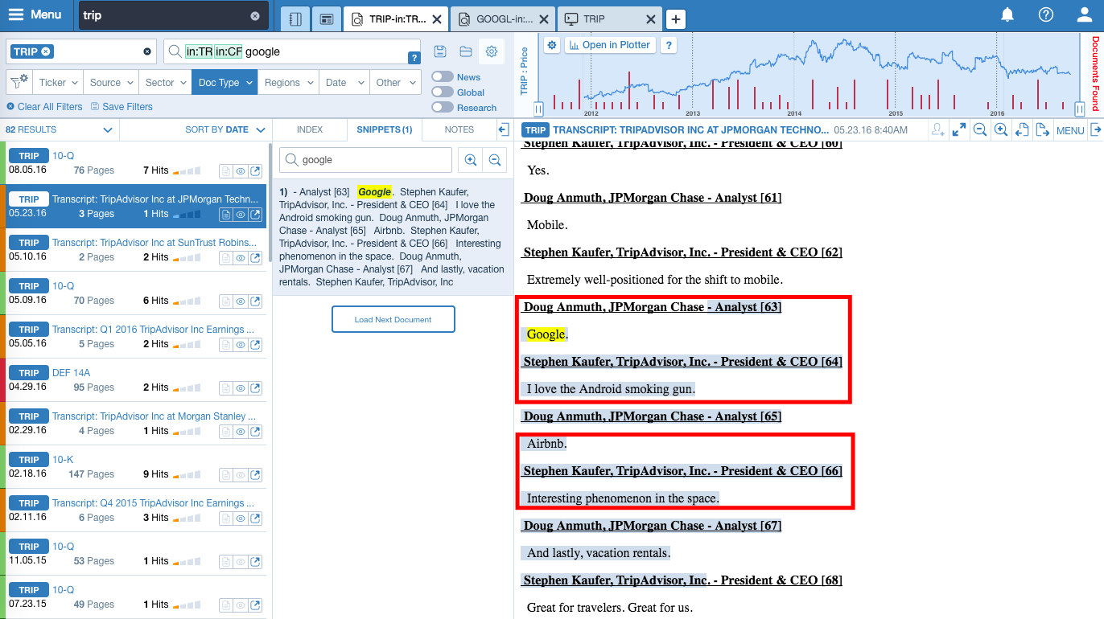Expand the Regions filter dropdown
The height and width of the screenshot is (619, 1104).
coord(287,82)
